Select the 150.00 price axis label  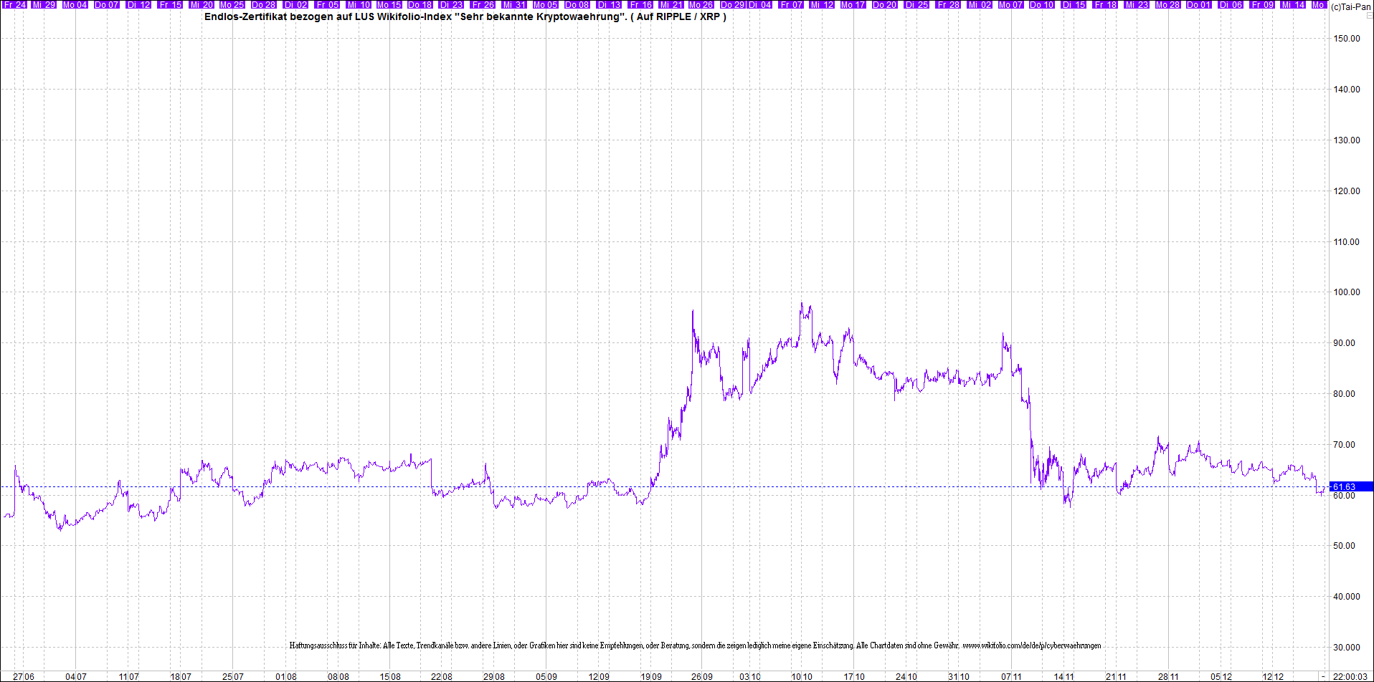tap(1346, 39)
